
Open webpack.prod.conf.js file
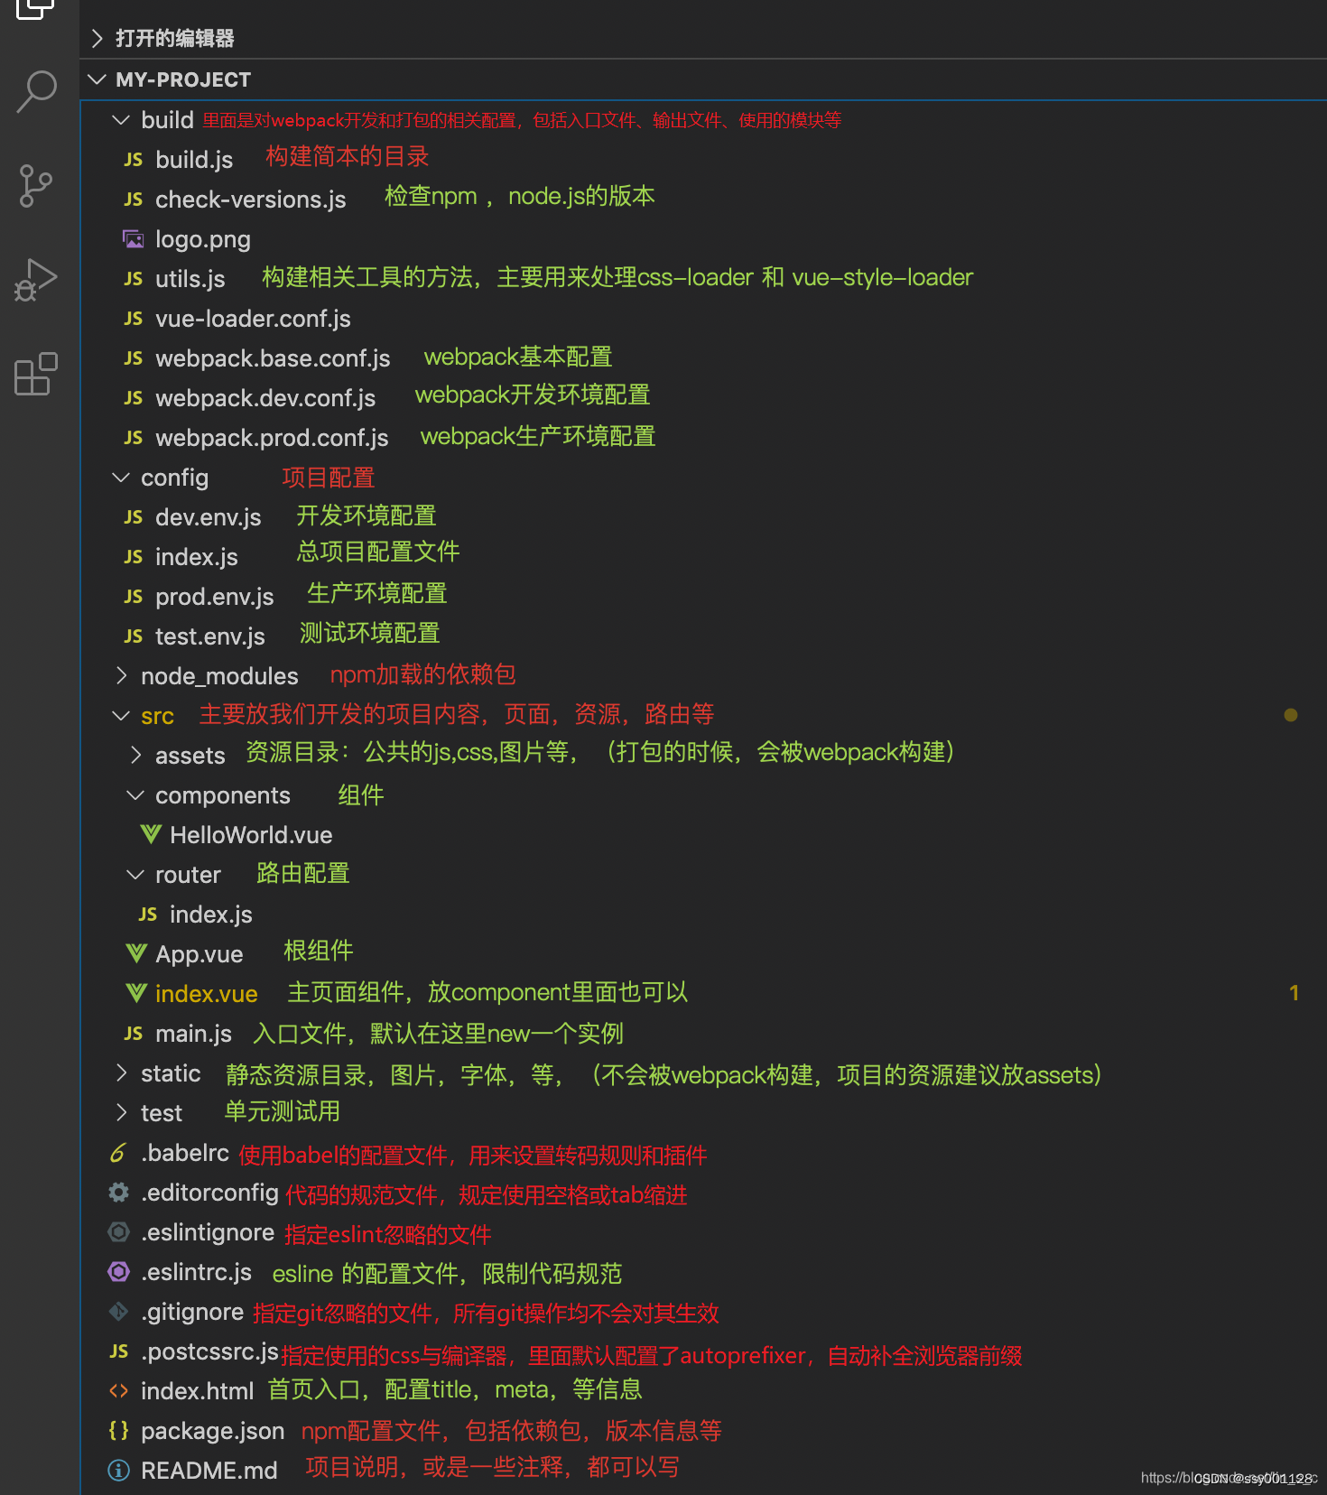[x=272, y=438]
